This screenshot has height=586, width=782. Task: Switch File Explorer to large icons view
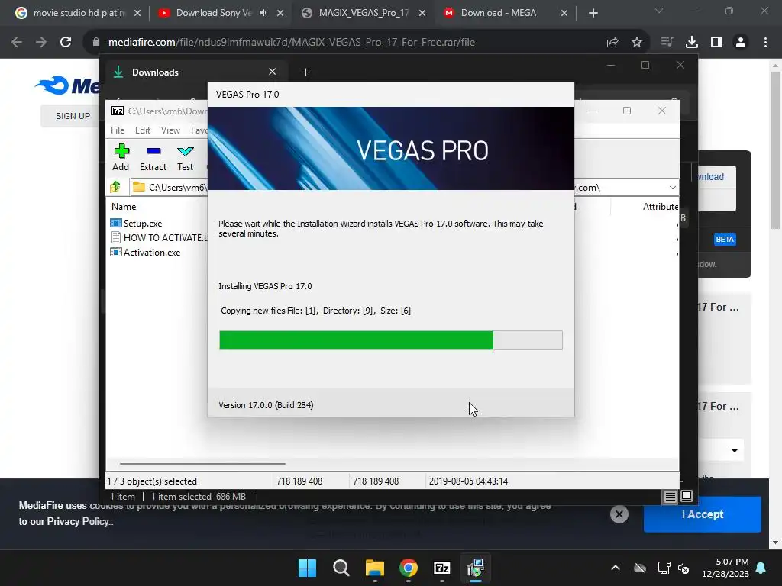687,496
